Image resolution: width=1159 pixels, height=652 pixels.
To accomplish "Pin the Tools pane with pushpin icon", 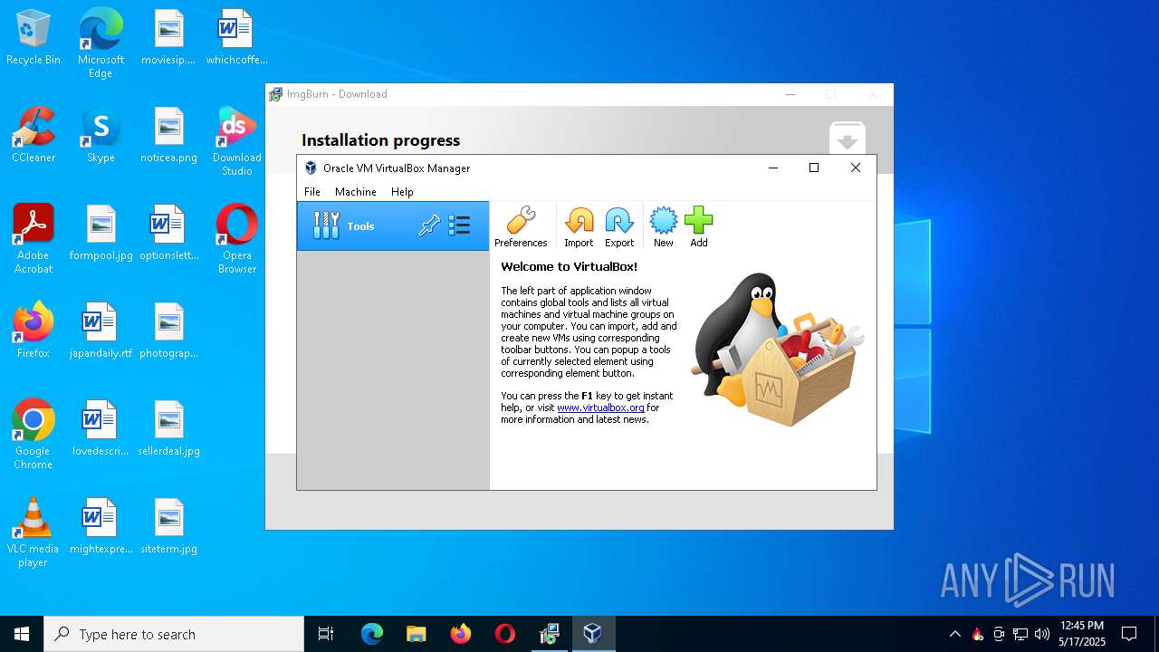I will [x=429, y=225].
